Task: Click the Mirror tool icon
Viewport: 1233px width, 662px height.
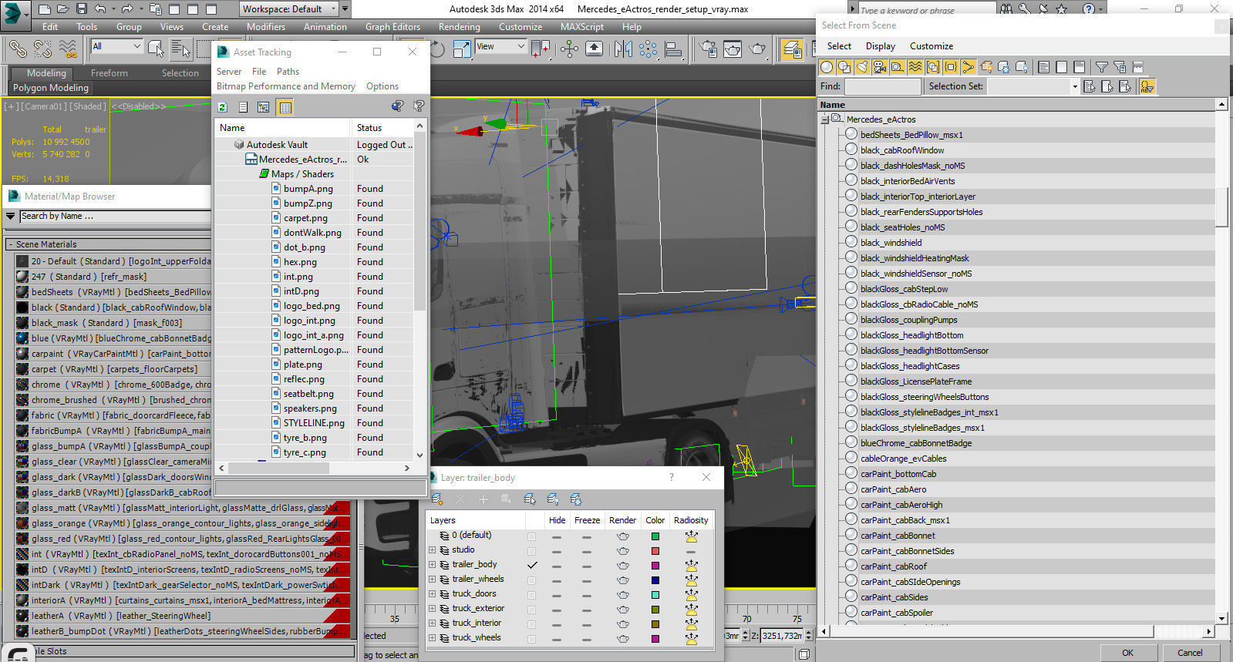Action: [623, 49]
